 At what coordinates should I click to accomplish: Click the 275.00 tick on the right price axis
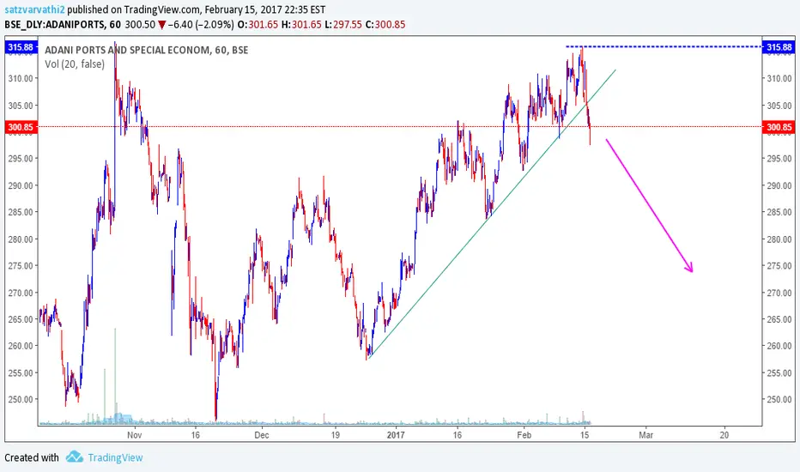coord(779,266)
